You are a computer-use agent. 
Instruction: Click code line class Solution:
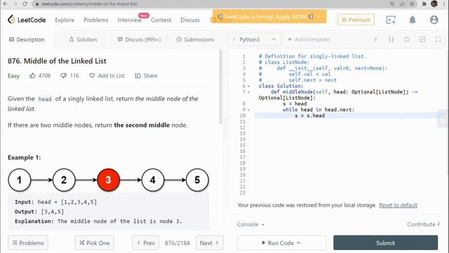pos(281,86)
